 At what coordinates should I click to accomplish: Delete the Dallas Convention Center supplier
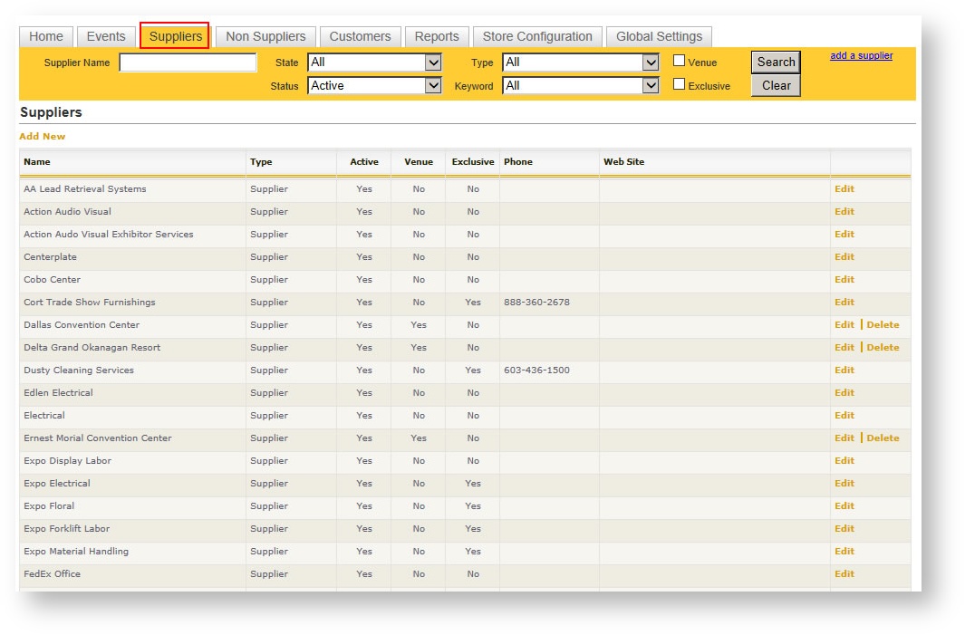click(x=883, y=325)
